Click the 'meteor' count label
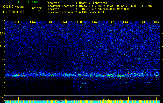The height and width of the screenshot is (103, 163). 37,8
